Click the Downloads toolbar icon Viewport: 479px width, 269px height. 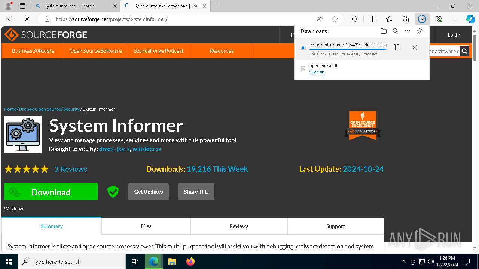pos(422,19)
